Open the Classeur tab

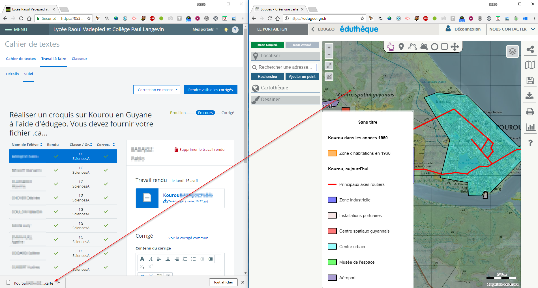(79, 59)
